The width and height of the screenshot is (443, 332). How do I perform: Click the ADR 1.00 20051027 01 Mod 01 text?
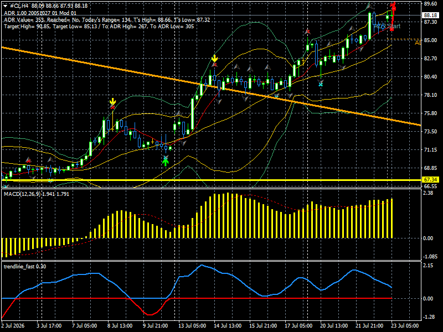40,13
